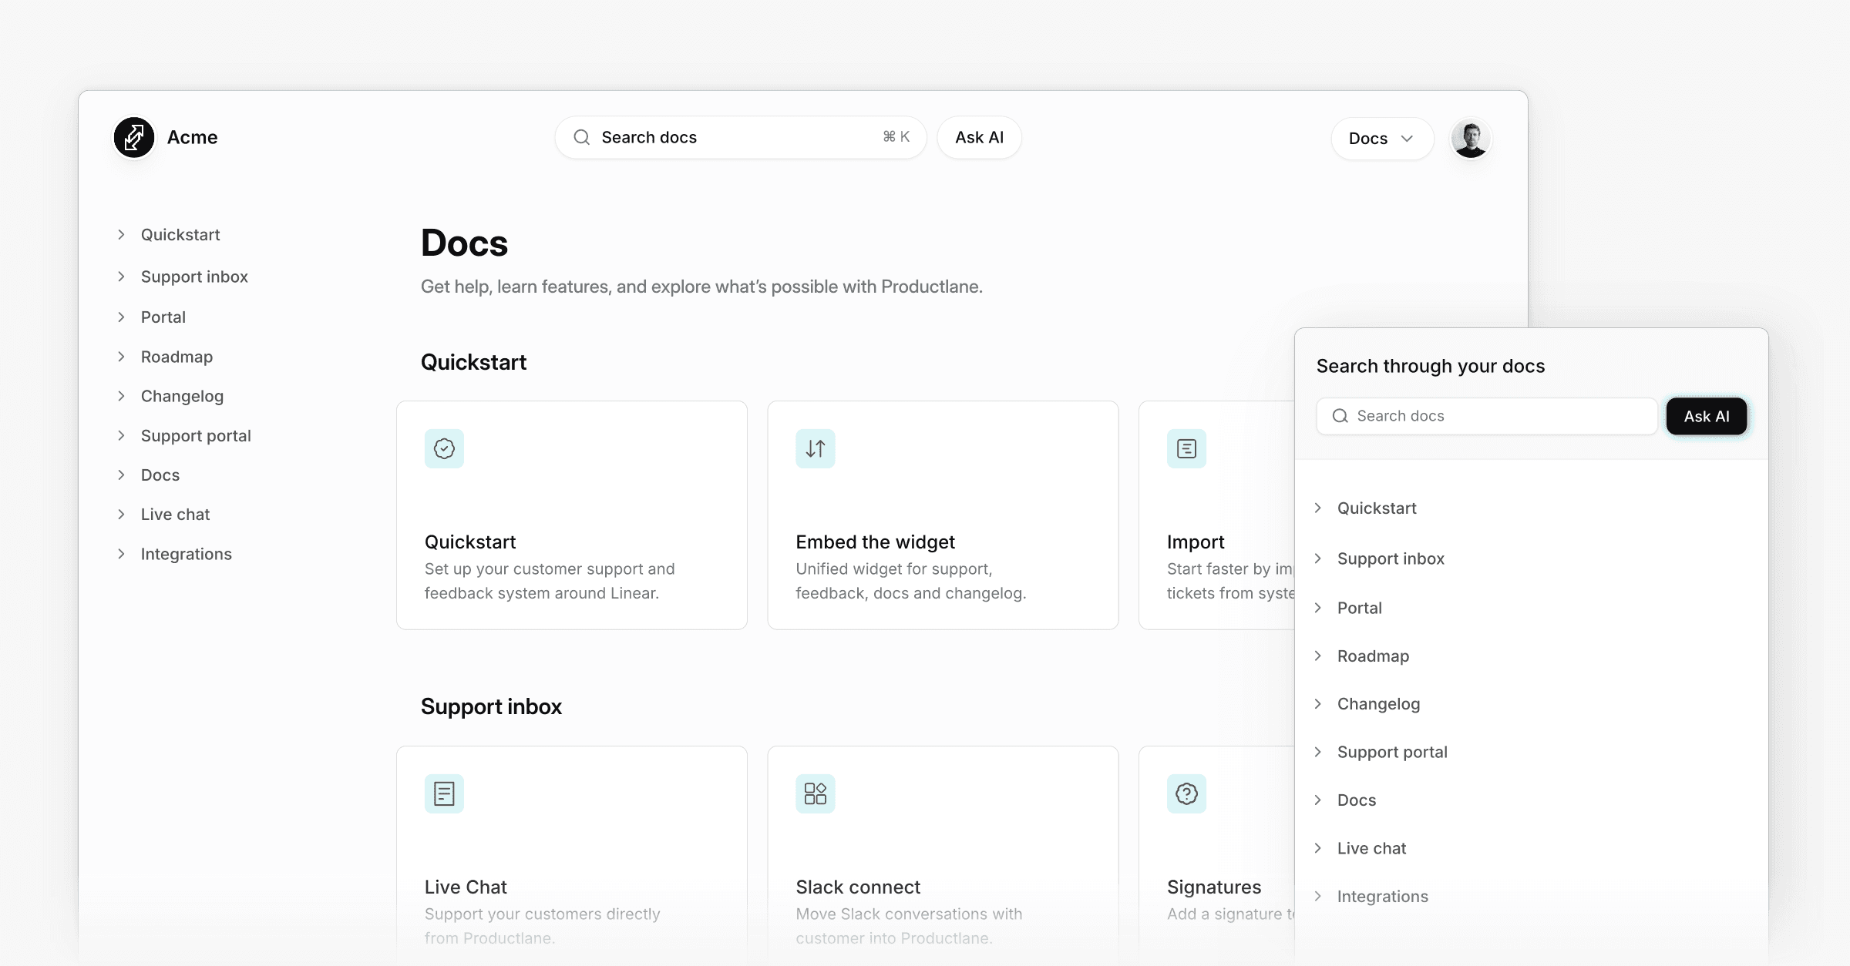
Task: Click the Acme logo icon
Action: [134, 138]
